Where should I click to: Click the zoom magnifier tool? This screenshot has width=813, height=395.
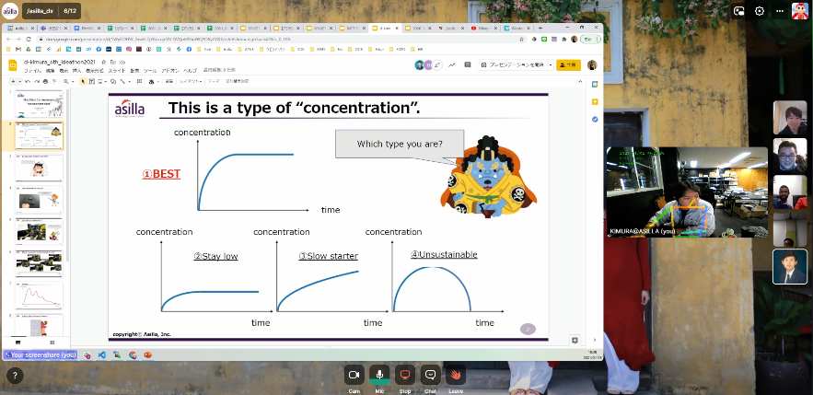pyautogui.click(x=66, y=81)
